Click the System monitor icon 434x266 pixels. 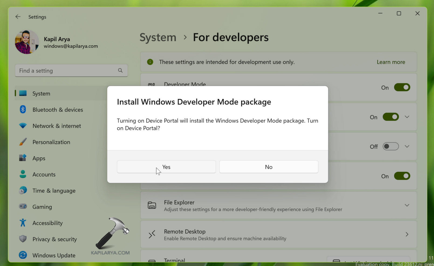(x=23, y=93)
